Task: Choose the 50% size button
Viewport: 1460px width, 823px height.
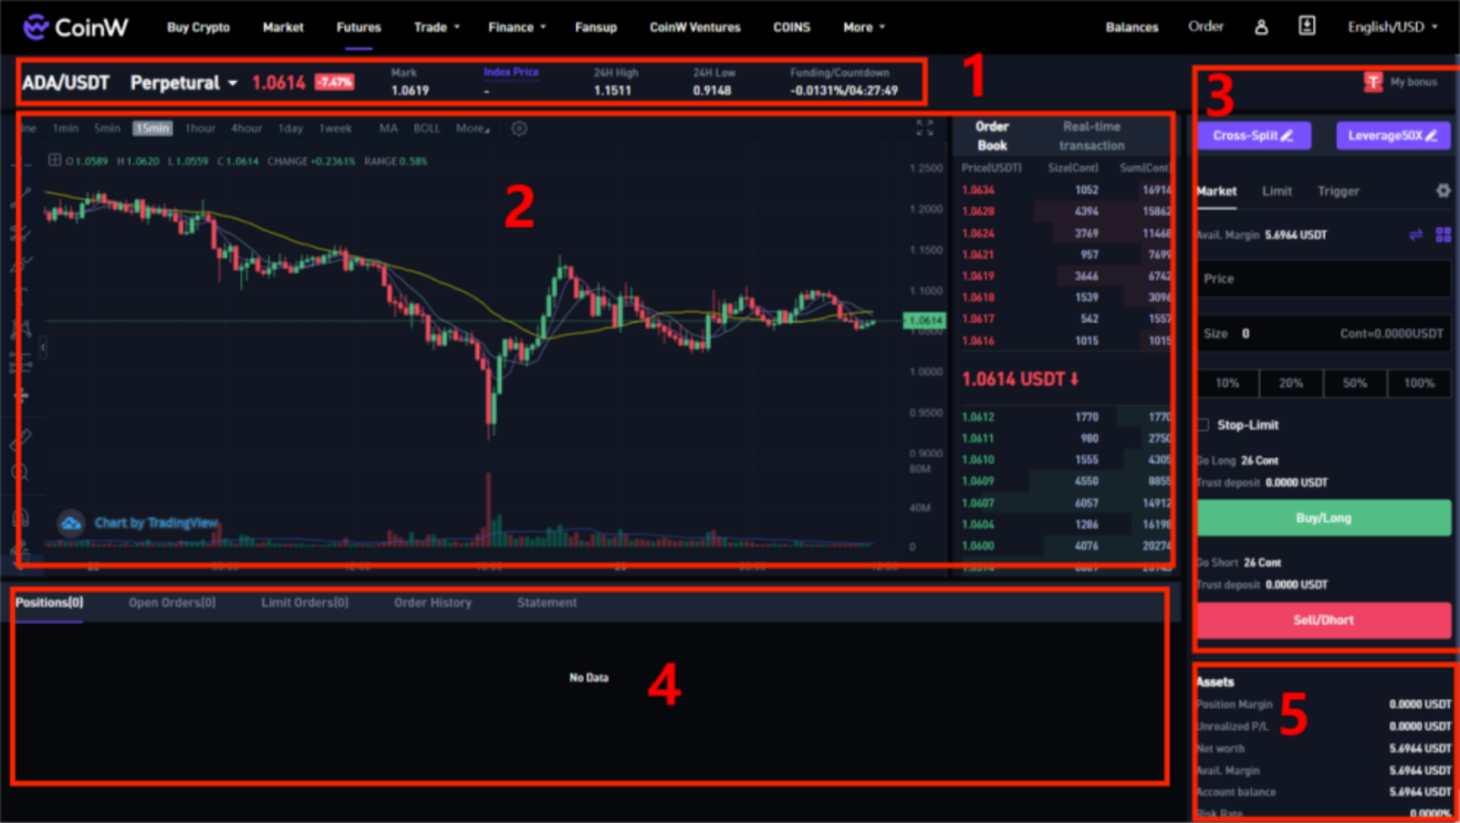Action: click(1355, 383)
